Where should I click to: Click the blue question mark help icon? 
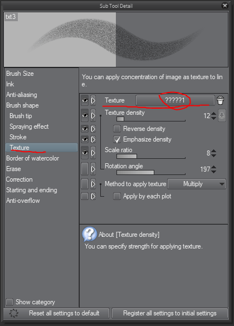(x=90, y=234)
